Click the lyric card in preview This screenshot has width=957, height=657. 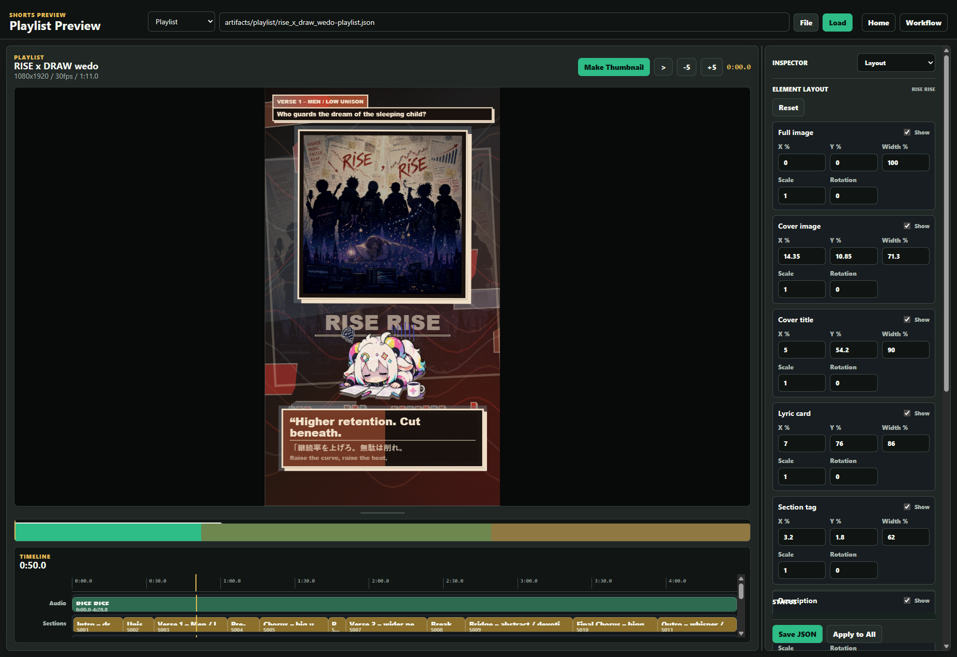[383, 439]
